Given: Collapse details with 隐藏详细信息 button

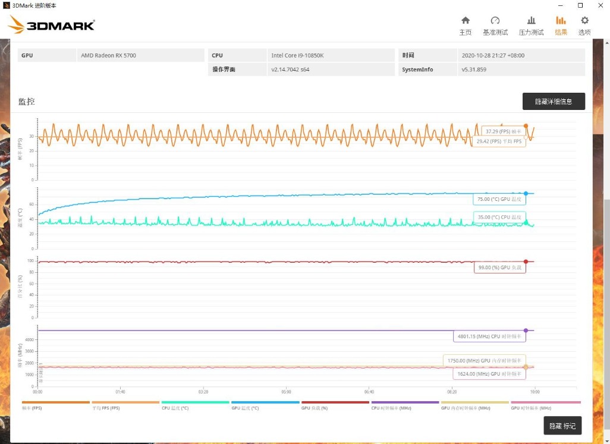Looking at the screenshot, I should tap(554, 102).
